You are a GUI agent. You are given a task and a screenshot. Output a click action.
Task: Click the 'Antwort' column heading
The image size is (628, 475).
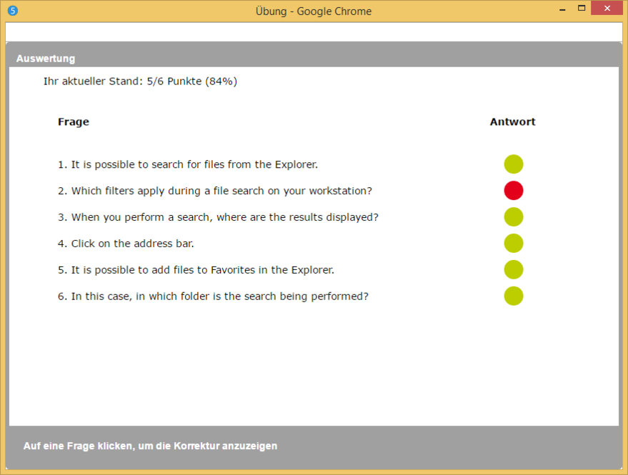tap(512, 122)
